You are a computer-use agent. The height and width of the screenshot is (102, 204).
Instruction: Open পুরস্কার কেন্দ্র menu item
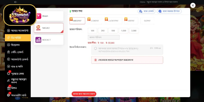coord(18,73)
